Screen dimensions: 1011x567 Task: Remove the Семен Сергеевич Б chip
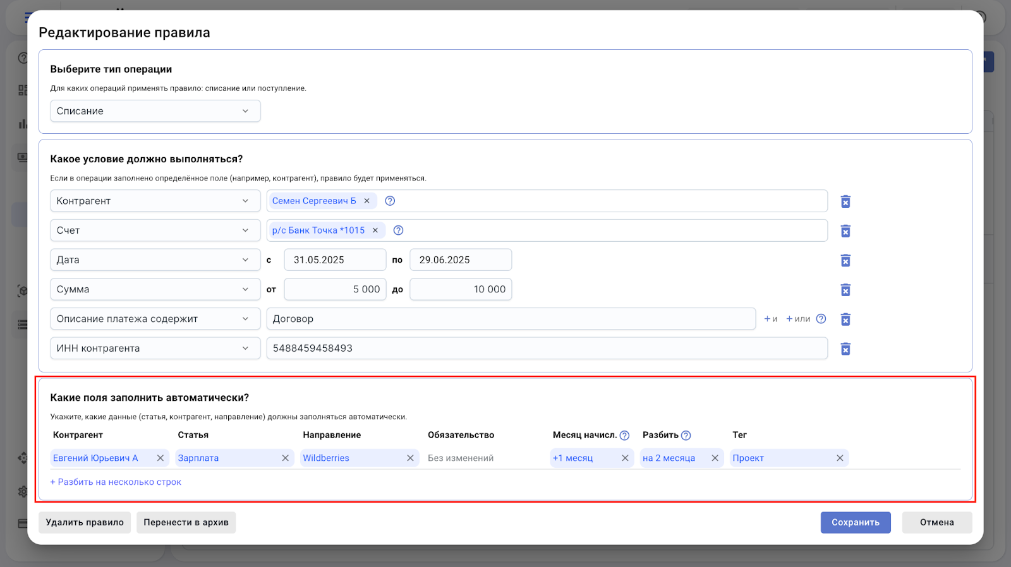point(366,201)
